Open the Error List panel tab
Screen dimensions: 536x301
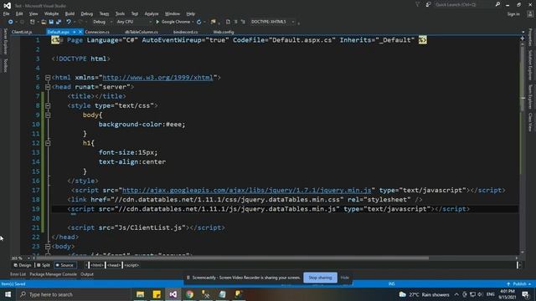pyautogui.click(x=18, y=274)
